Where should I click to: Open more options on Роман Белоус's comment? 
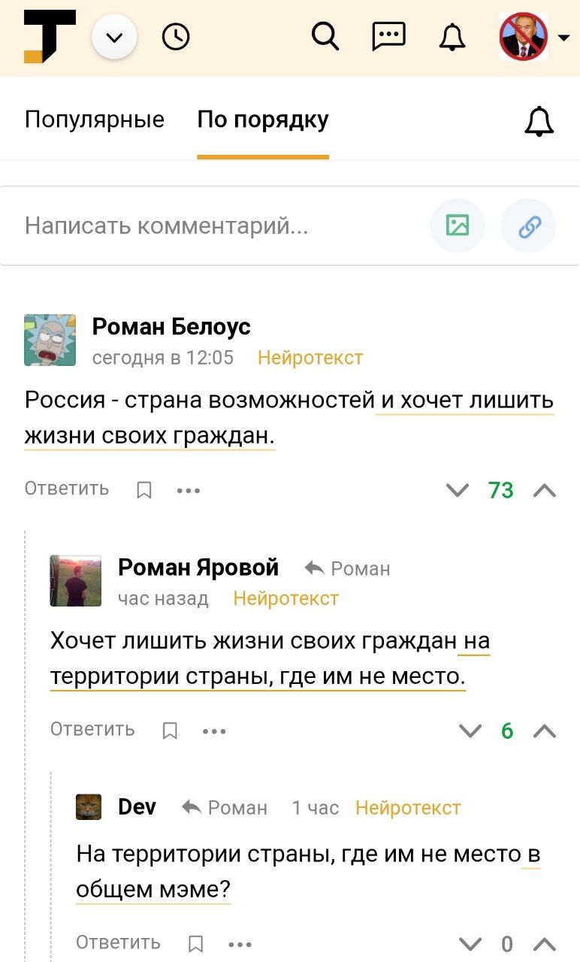(189, 490)
